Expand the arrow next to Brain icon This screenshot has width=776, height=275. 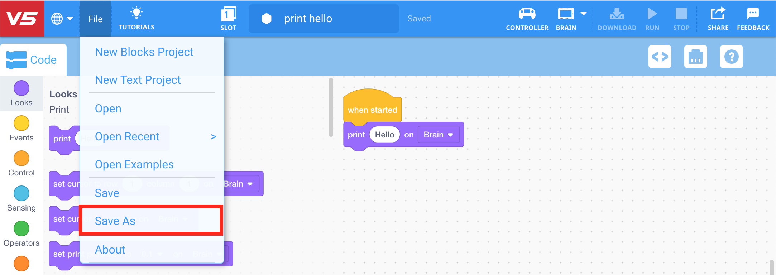click(x=584, y=14)
